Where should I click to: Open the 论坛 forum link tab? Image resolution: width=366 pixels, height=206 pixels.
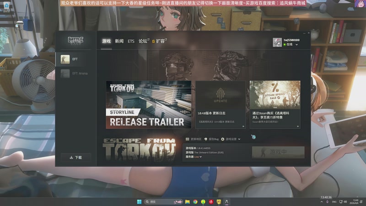144,41
